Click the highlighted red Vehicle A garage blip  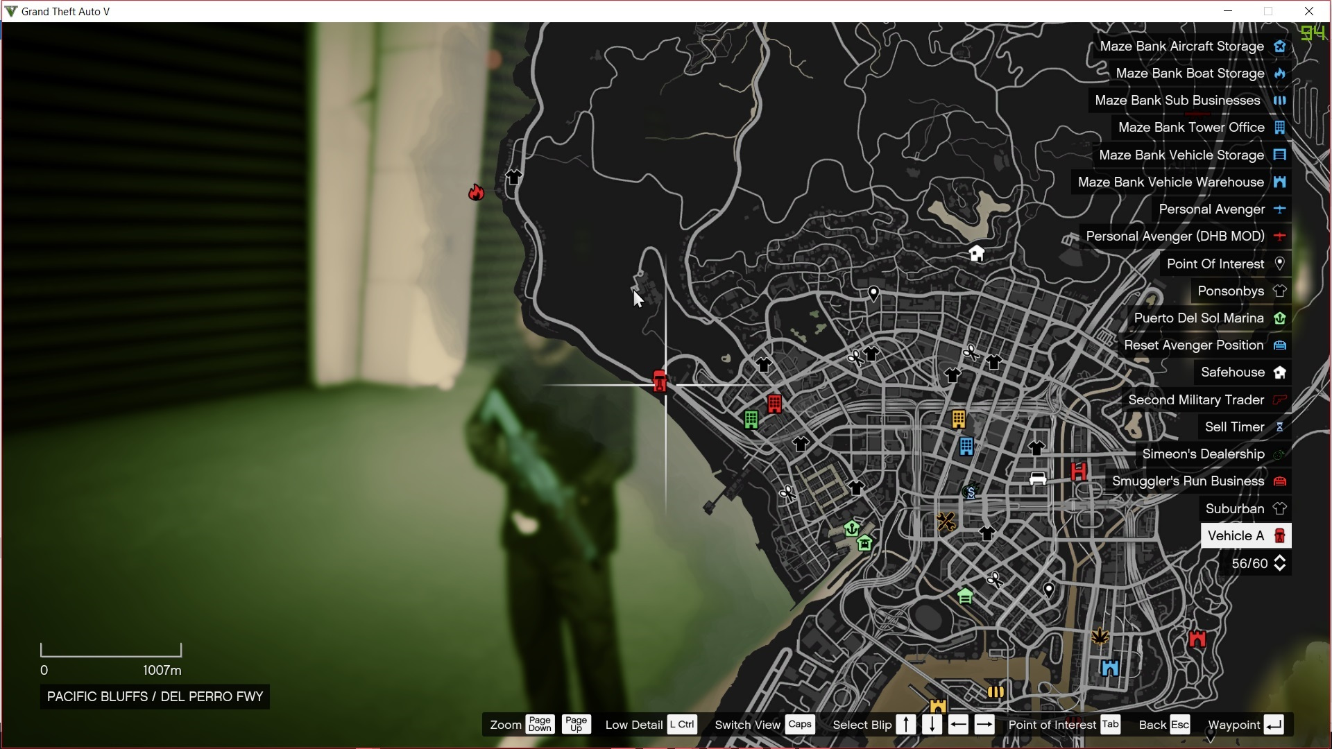pos(660,381)
